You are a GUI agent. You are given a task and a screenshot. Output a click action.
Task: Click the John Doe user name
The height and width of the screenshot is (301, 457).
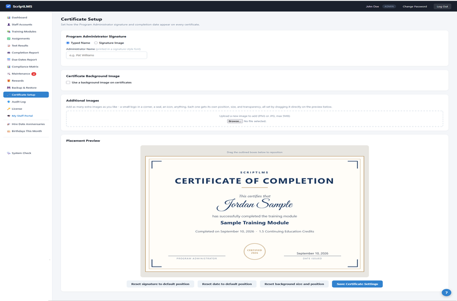click(x=372, y=6)
